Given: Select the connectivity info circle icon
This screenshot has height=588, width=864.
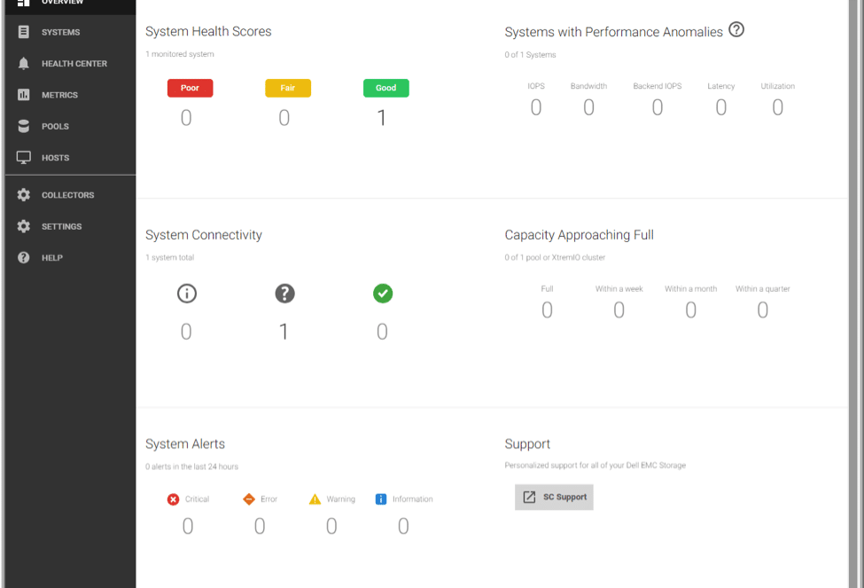Looking at the screenshot, I should (x=187, y=294).
